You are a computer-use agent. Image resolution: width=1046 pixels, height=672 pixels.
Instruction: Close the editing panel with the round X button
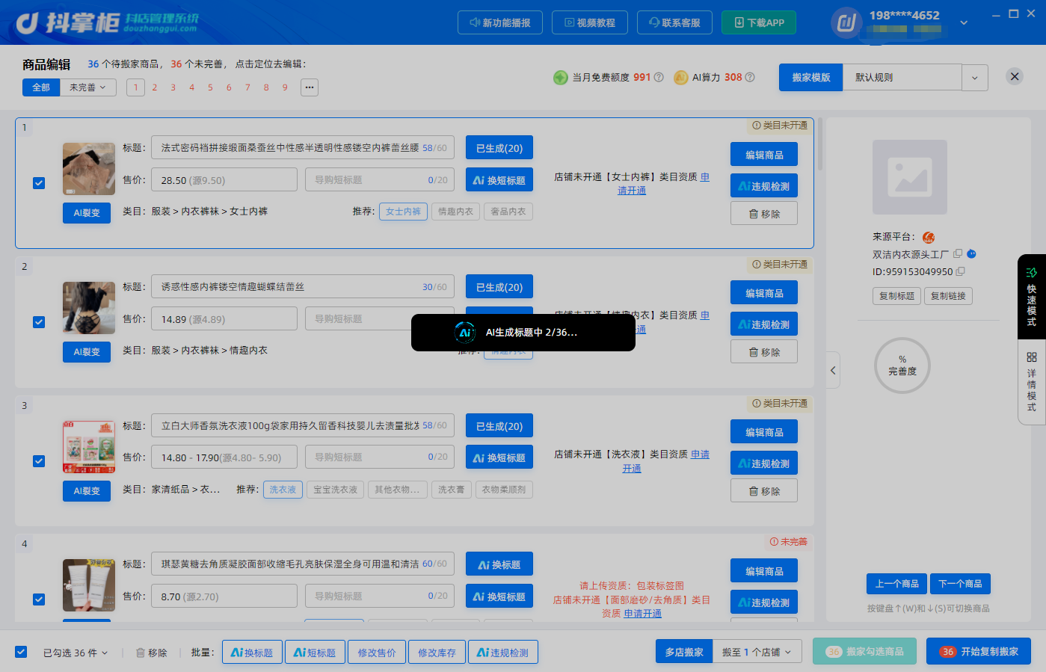[1015, 76]
